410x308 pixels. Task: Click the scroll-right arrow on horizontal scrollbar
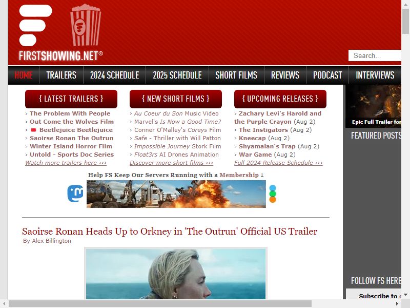point(397,303)
